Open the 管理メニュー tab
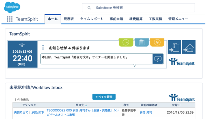 tap(178, 19)
